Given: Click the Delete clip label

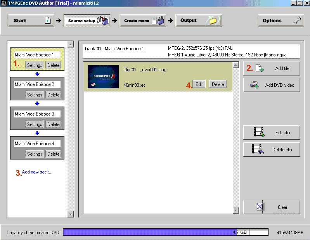Looking at the screenshot, I should coord(282,150).
